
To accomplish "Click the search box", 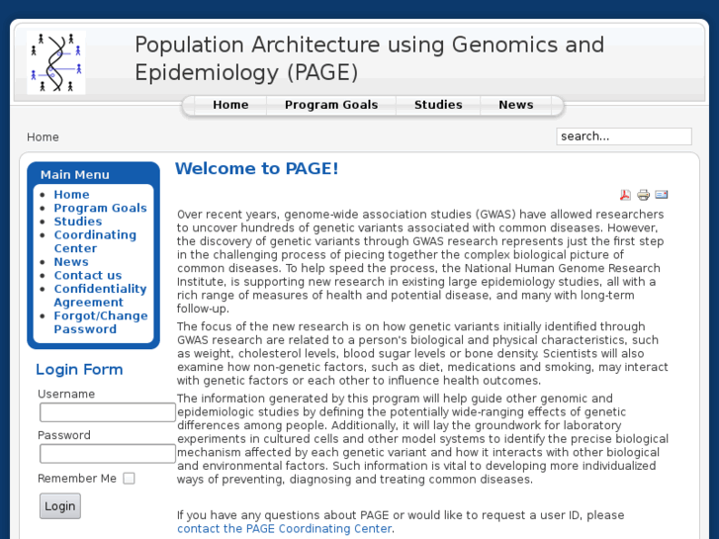I will tap(623, 136).
